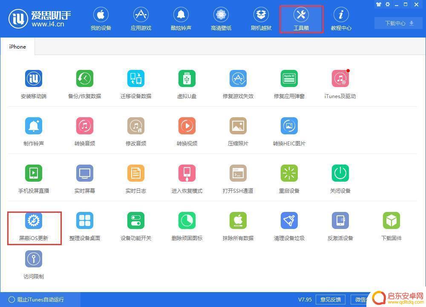View 实时日志 tool
Viewport: 426px width, 307px height.
tap(136, 173)
